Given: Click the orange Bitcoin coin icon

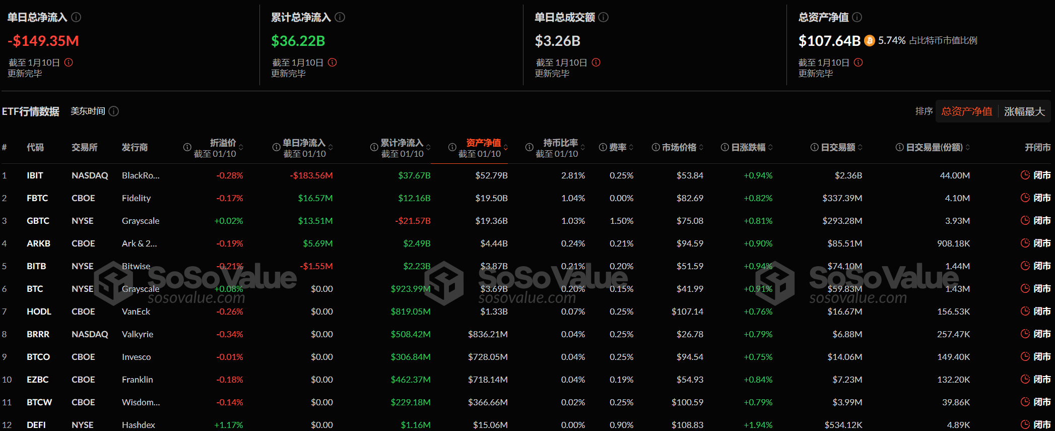Looking at the screenshot, I should 870,41.
